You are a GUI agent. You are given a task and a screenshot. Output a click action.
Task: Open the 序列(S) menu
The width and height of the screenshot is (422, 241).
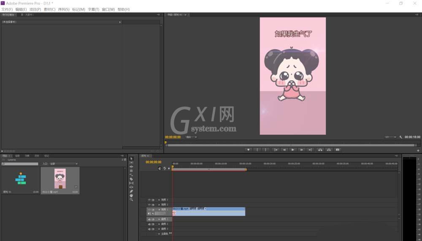tap(64, 9)
